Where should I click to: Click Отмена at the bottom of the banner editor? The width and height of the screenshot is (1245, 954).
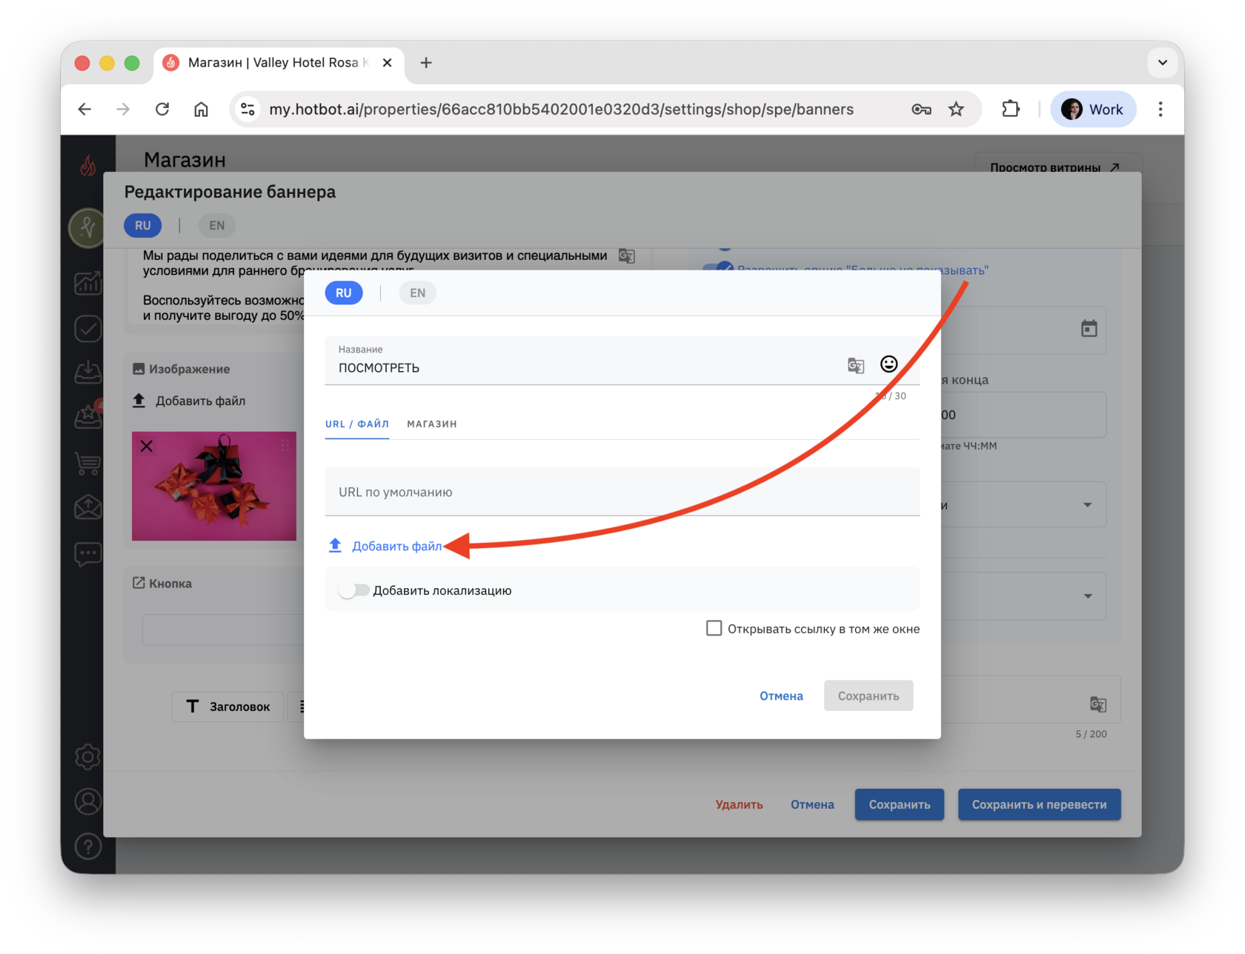[x=812, y=804]
